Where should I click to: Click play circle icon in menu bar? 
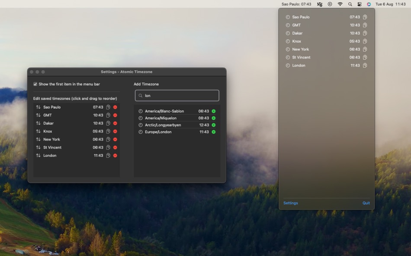point(330,4)
